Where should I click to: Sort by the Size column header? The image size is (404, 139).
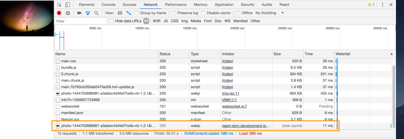point(288,54)
